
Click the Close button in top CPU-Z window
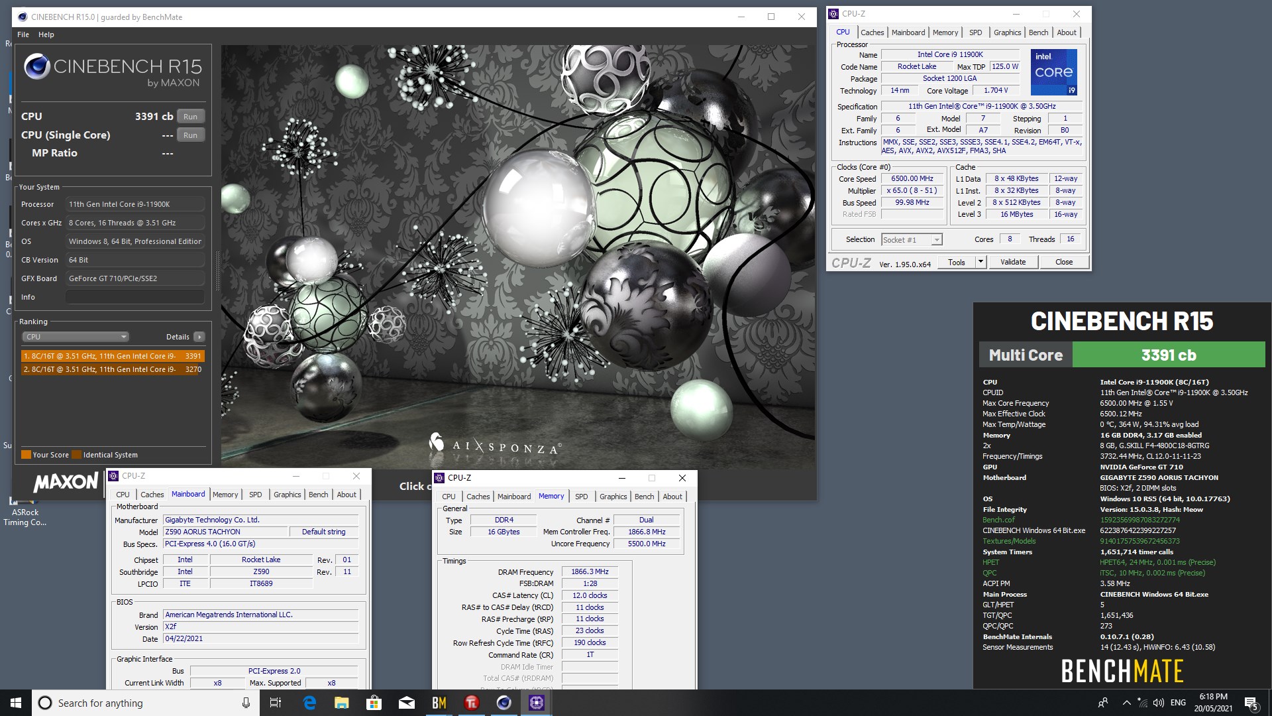[x=1064, y=262]
